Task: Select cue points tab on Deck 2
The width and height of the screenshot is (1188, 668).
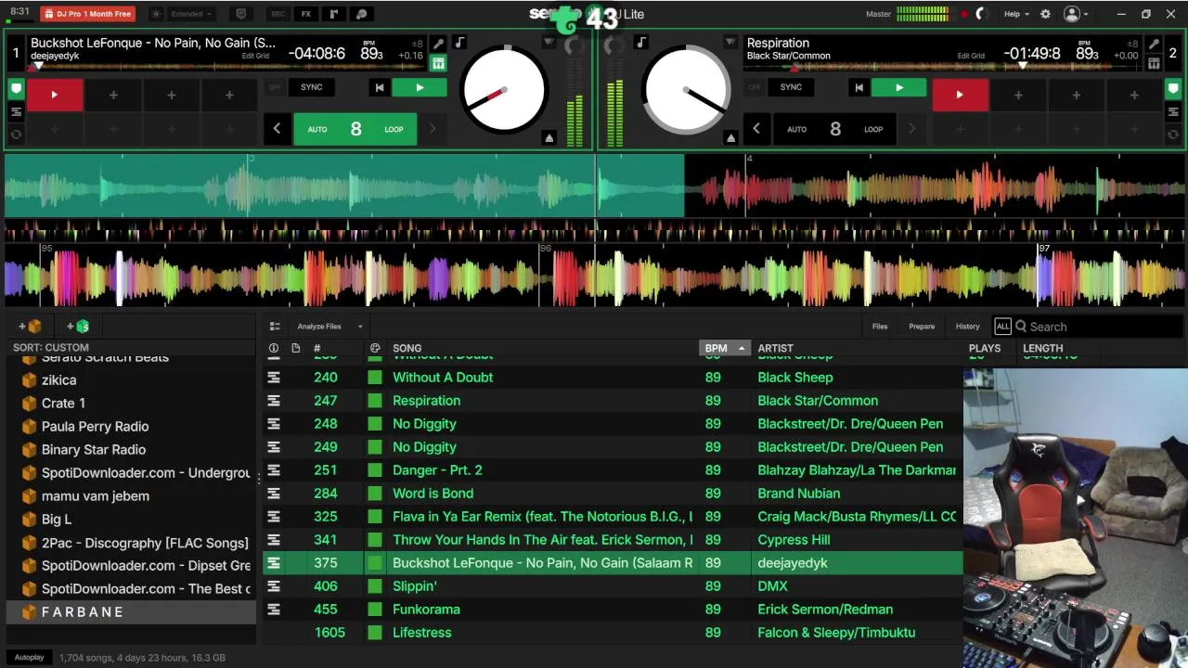Action: [x=1173, y=90]
